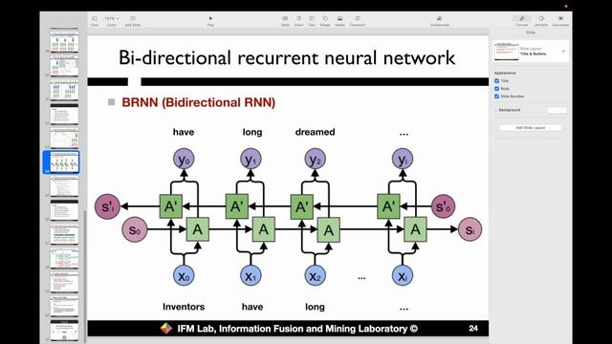Open the Media insert menu
This screenshot has height=344, width=612.
click(x=340, y=21)
